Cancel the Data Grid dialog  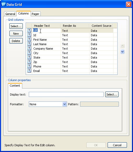click(x=117, y=145)
